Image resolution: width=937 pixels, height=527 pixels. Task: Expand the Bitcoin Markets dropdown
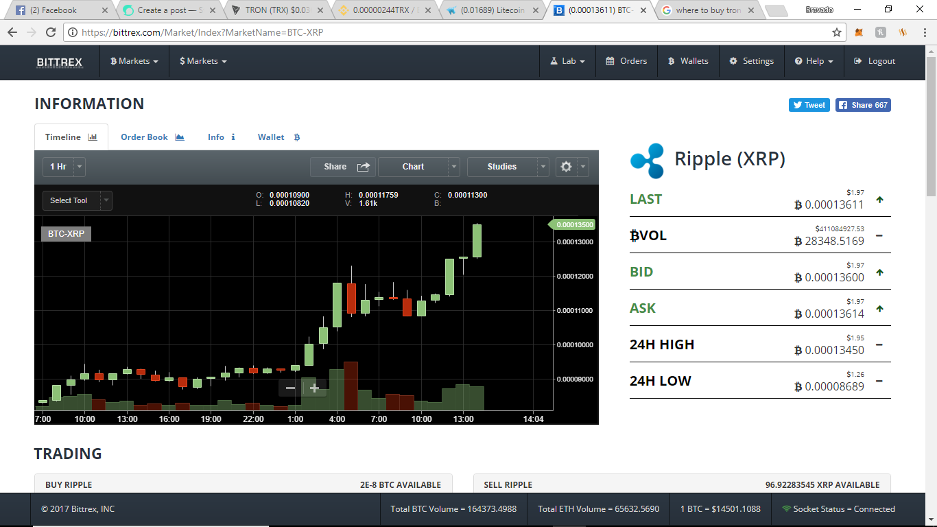[134, 61]
